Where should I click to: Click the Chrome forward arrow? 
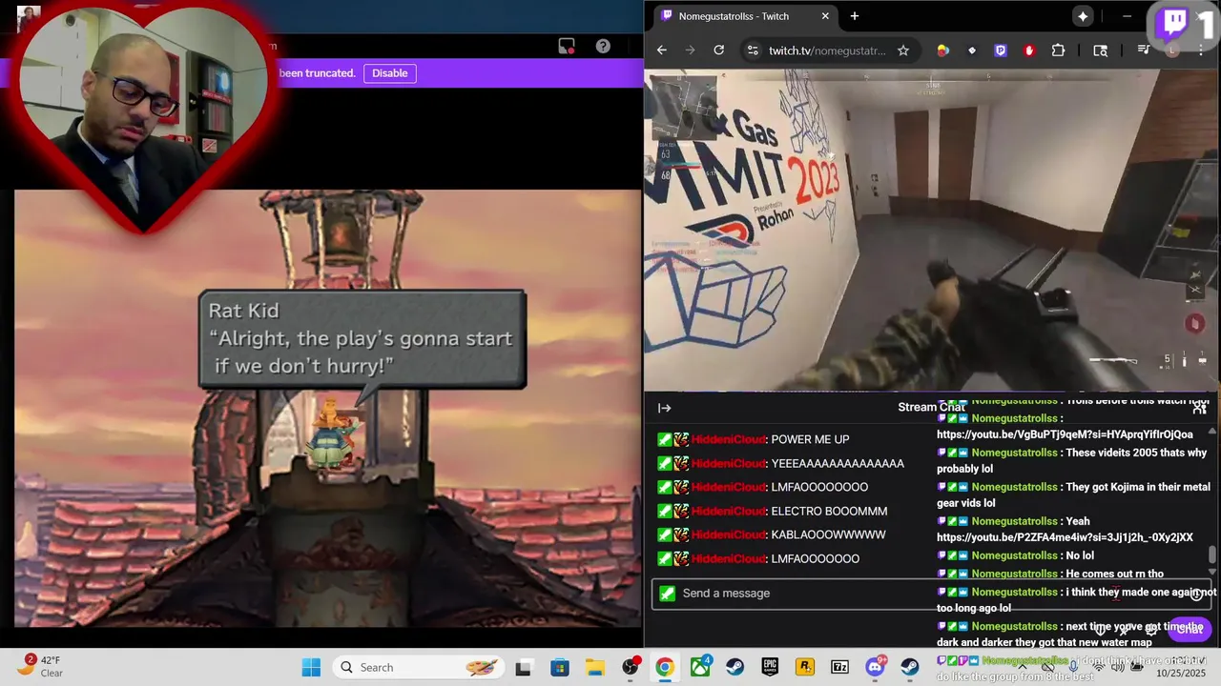[691, 50]
